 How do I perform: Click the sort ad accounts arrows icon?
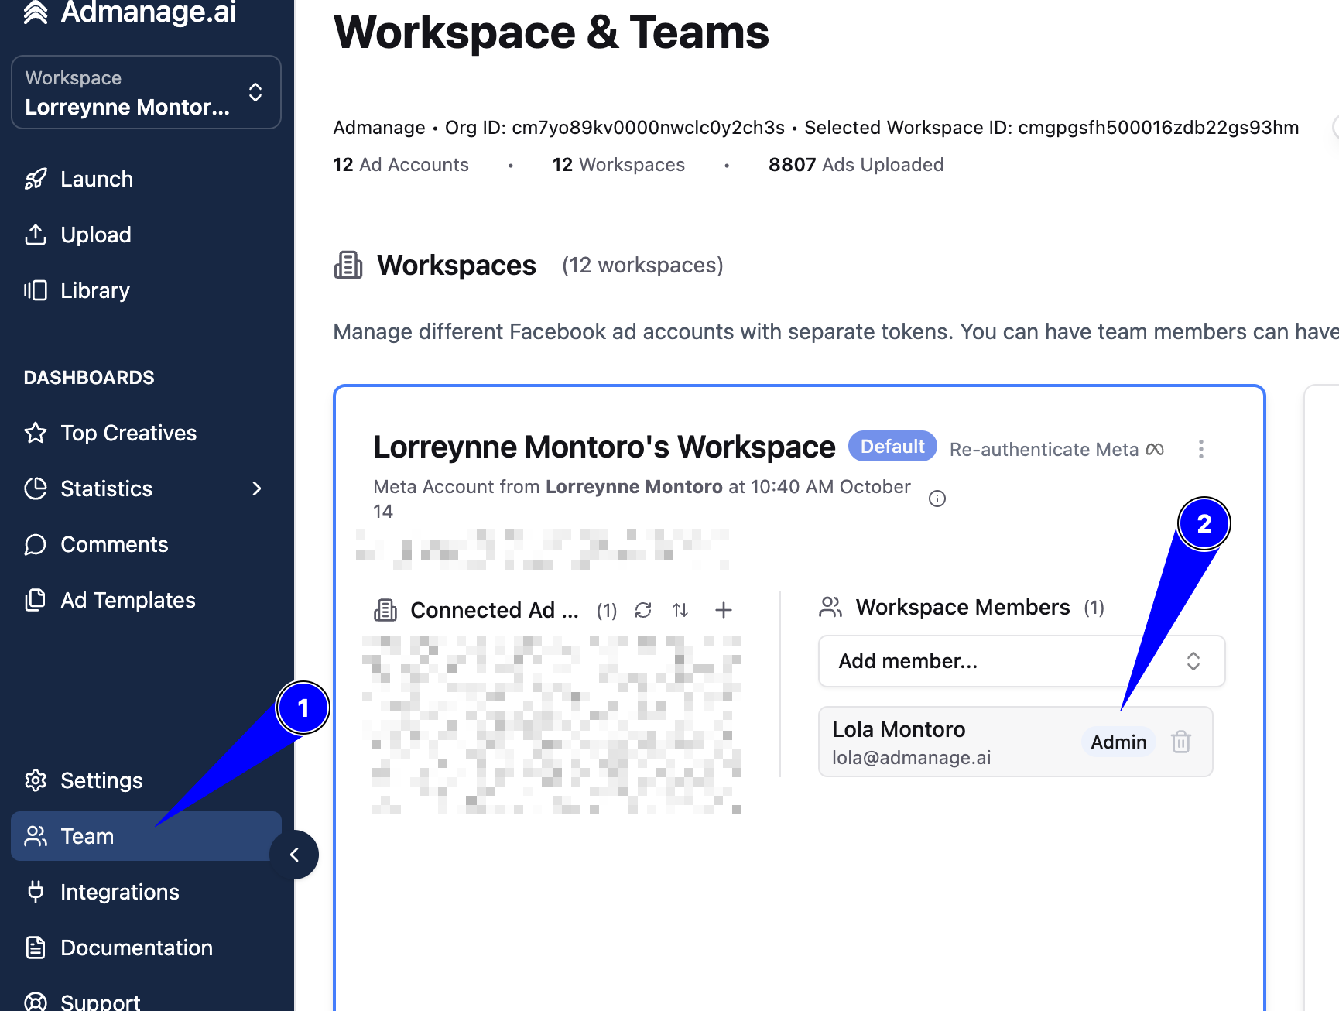(x=680, y=610)
